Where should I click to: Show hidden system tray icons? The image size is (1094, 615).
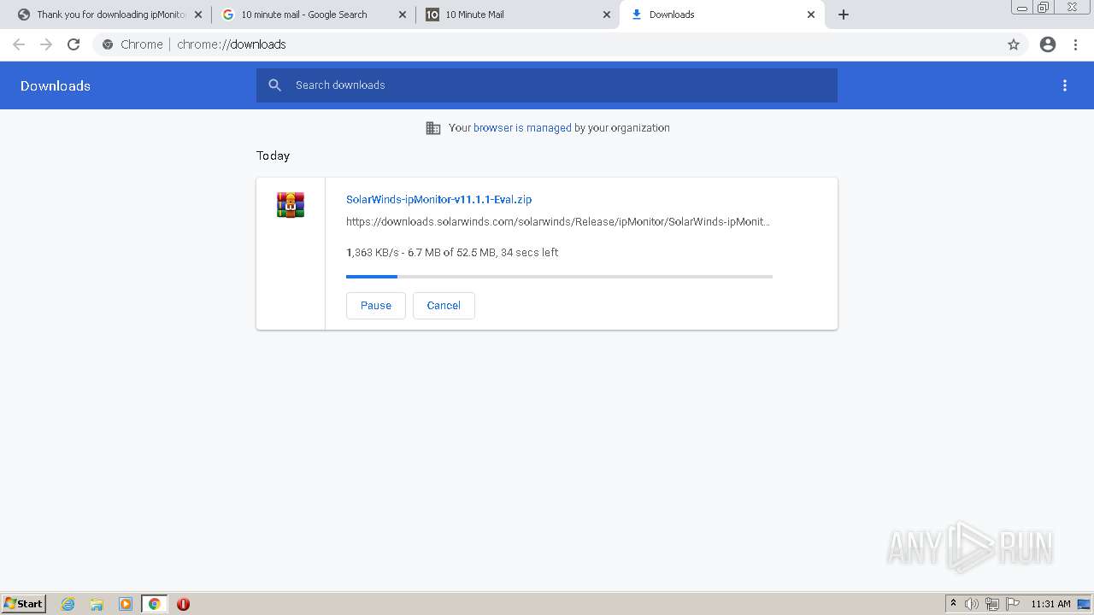pos(953,604)
